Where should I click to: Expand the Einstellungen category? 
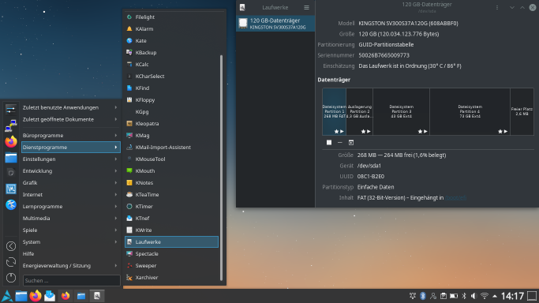click(71, 159)
